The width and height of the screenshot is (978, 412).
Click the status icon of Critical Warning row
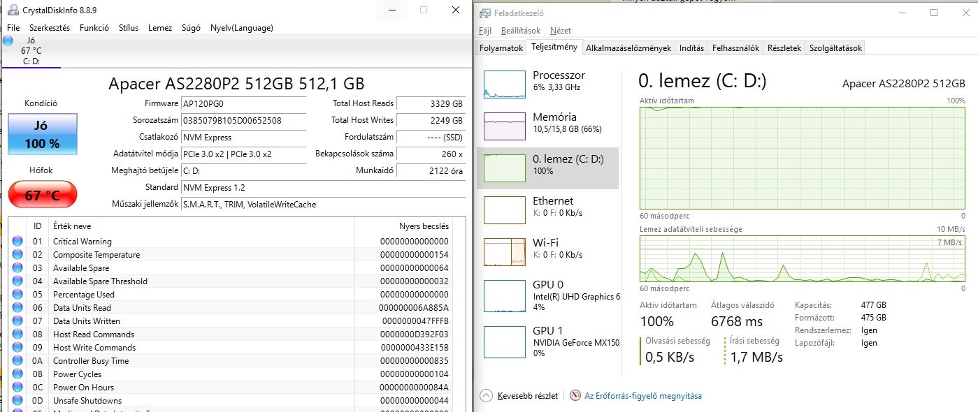point(17,242)
